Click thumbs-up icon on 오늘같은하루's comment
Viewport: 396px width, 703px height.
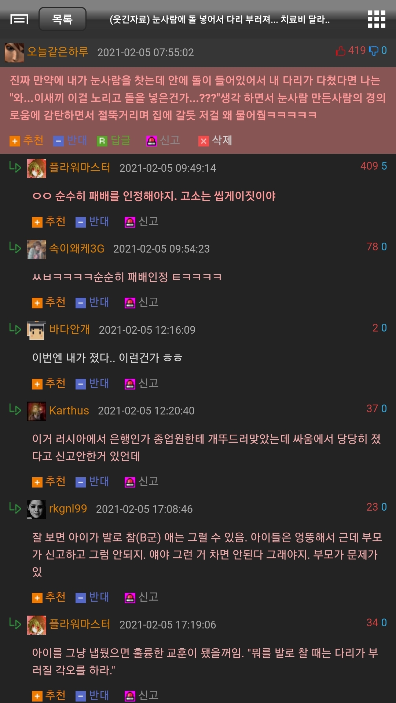click(341, 51)
